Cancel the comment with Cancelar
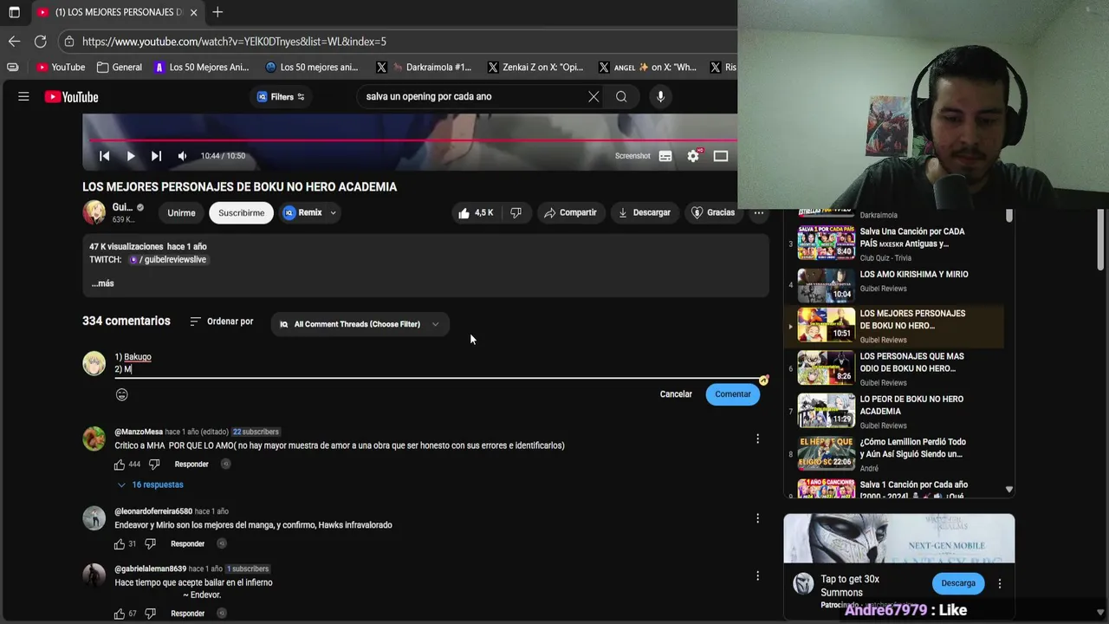Viewport: 1109px width, 624px height. coord(676,394)
